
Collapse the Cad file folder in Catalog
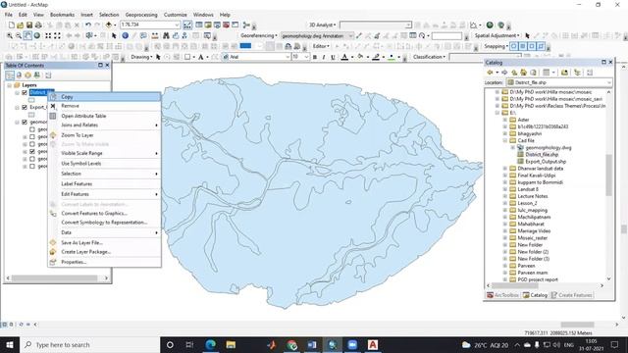(x=505, y=141)
